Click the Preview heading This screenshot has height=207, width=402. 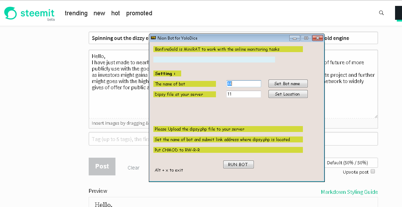[x=98, y=191]
